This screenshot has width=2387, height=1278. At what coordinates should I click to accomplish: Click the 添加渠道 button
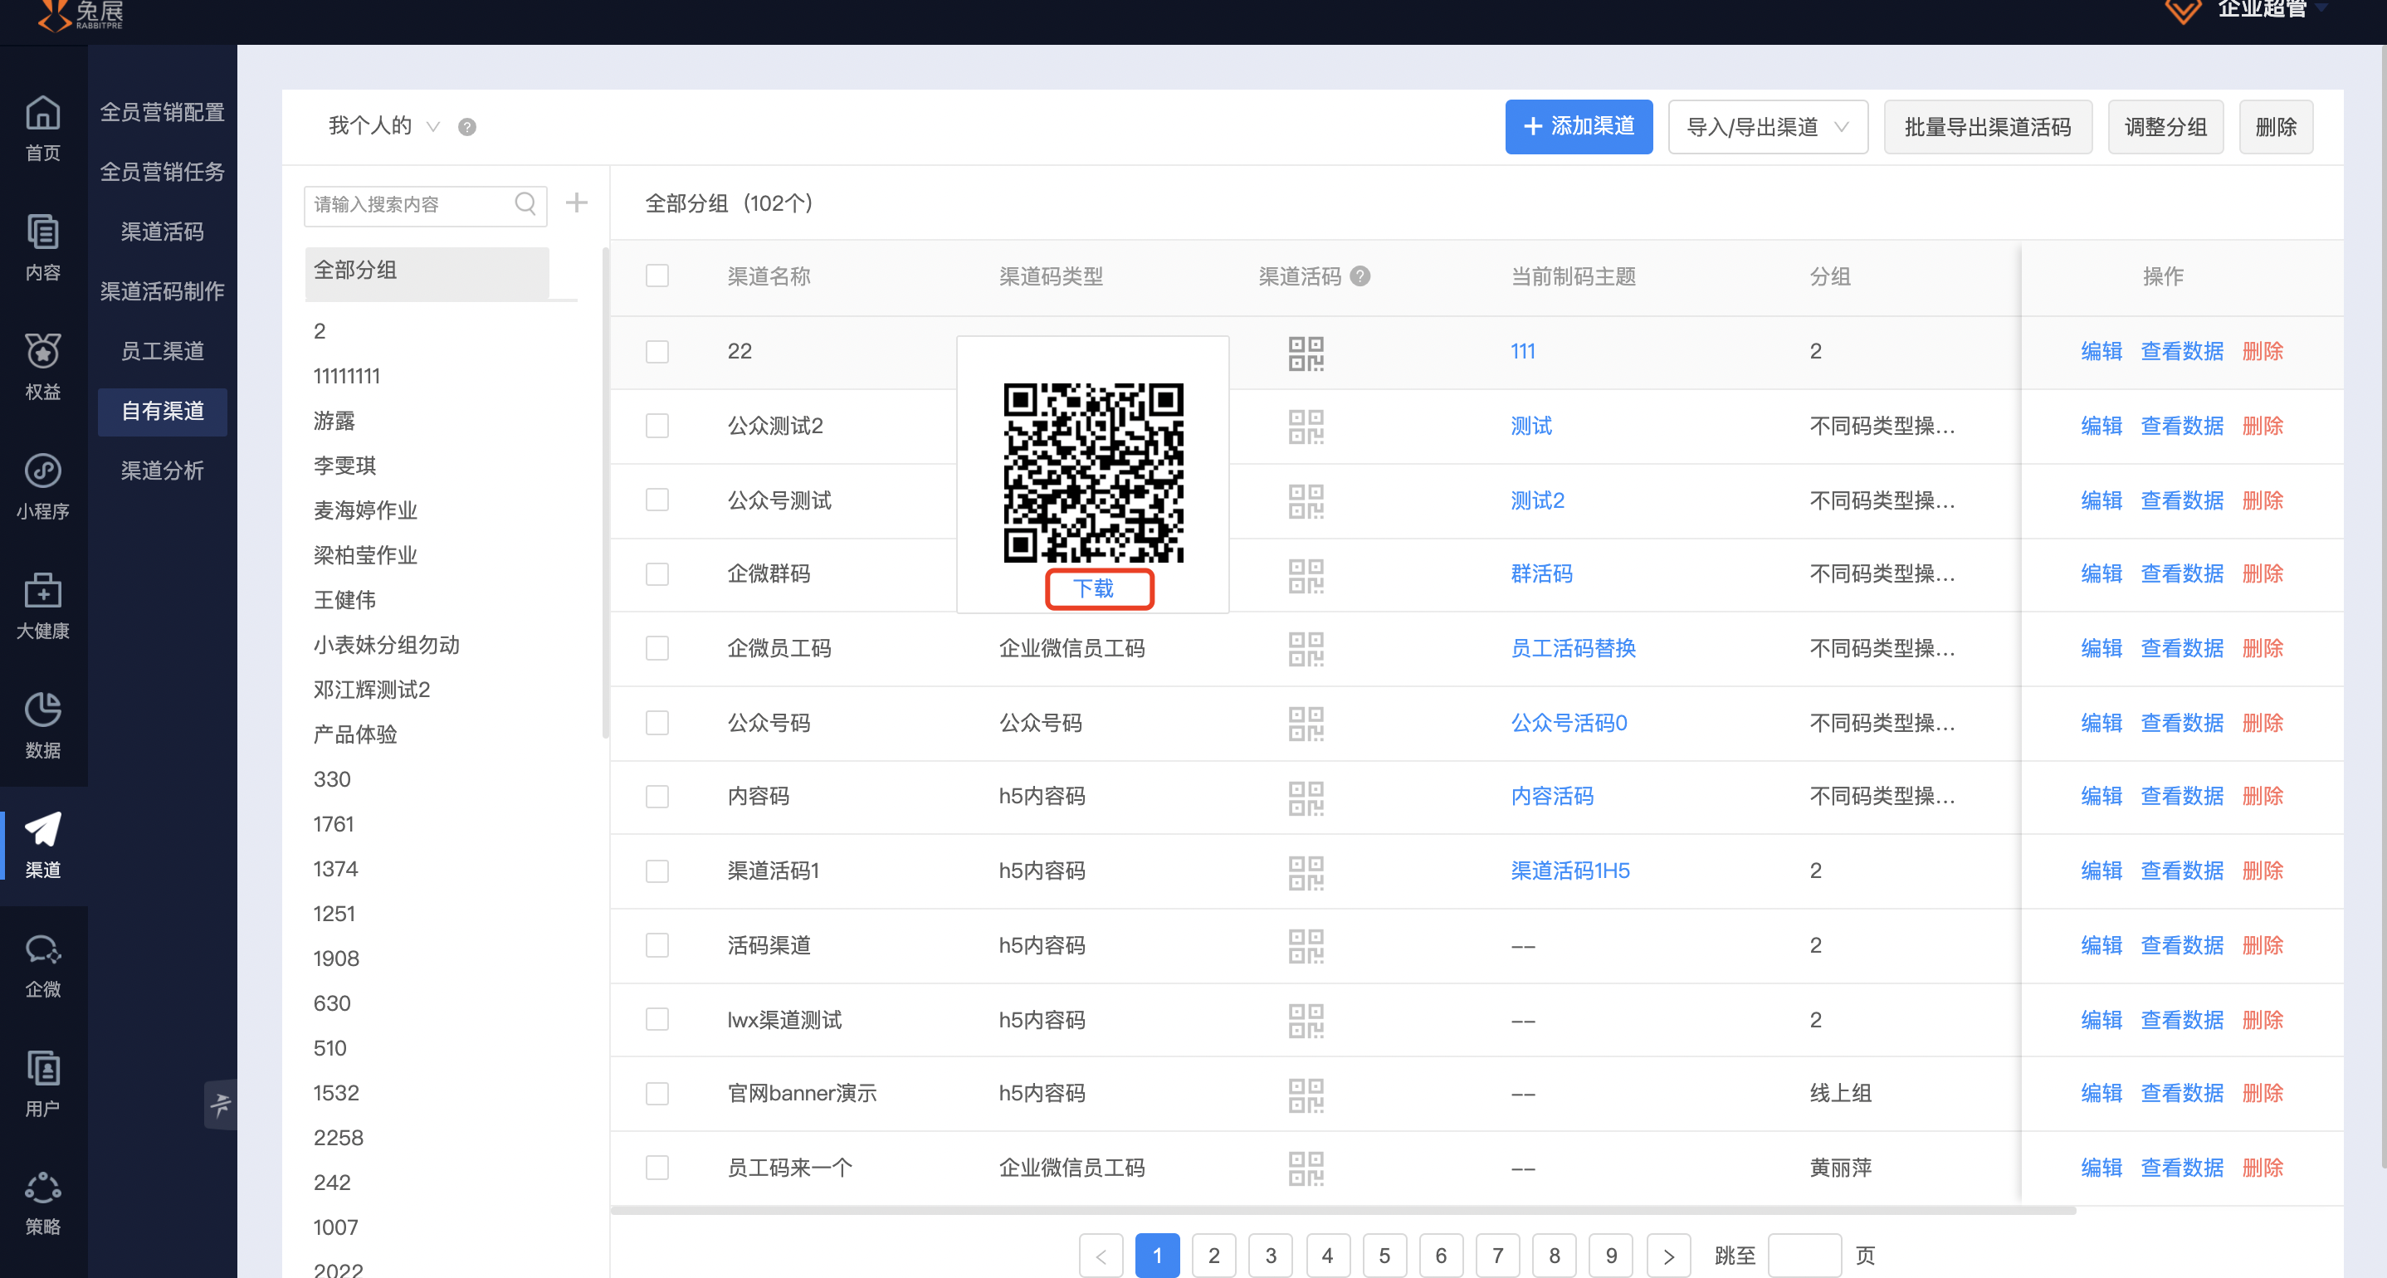click(x=1579, y=127)
